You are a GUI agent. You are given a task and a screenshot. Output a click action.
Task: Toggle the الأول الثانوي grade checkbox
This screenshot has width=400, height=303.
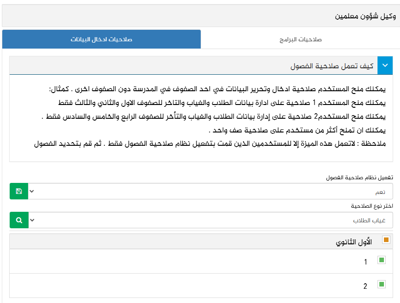pos(386,240)
